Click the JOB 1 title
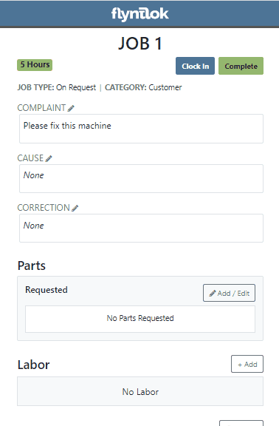Viewport: 279px width, 426px height. pos(140,44)
